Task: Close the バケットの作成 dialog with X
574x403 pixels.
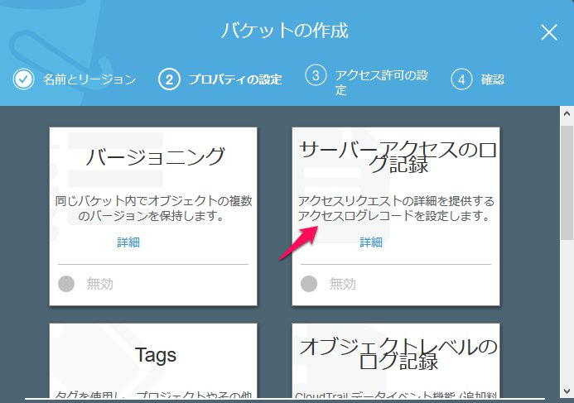Action: (x=548, y=32)
